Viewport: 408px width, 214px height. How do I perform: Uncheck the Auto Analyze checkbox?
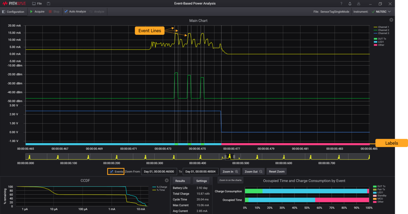[x=66, y=12]
